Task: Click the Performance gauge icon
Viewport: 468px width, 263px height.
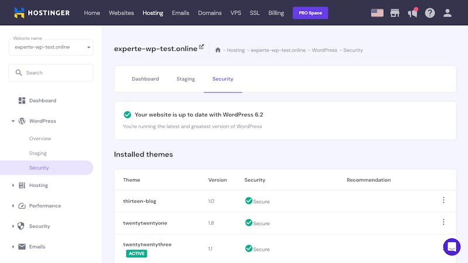Action: tap(22, 206)
